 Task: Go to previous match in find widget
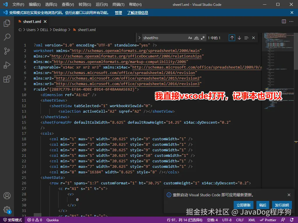[x=232, y=38]
